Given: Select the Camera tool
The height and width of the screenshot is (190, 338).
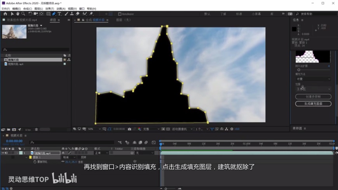Looking at the screenshot, I should tap(36, 14).
